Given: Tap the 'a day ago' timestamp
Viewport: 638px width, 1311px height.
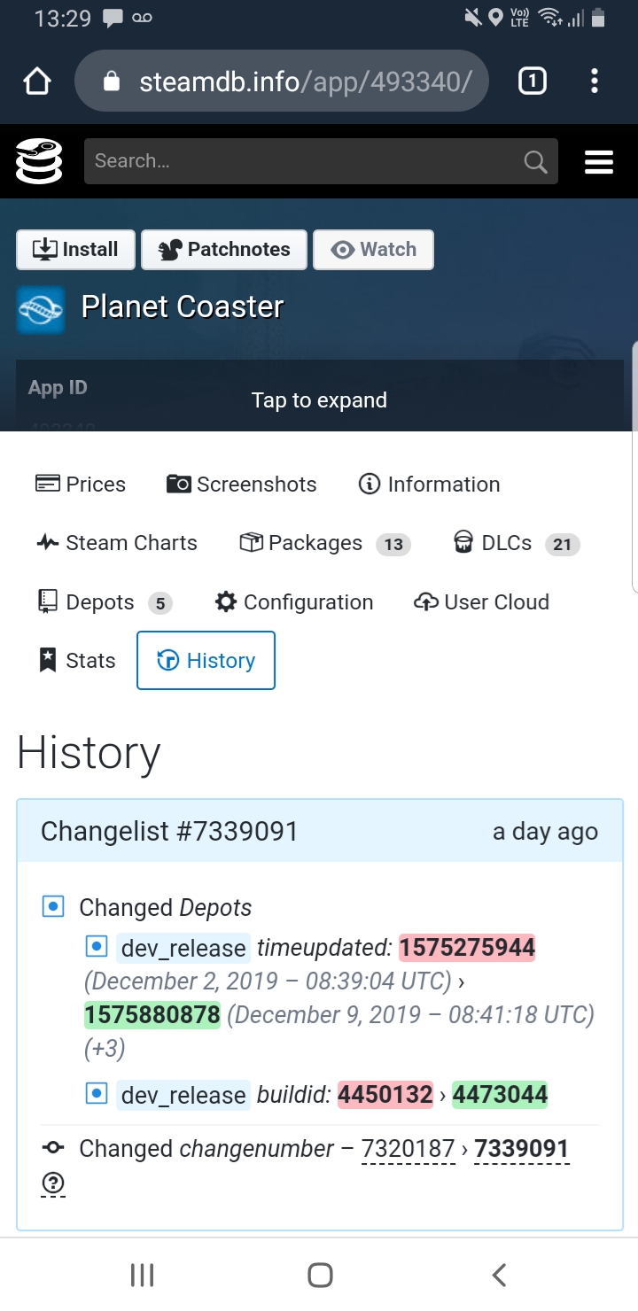Looking at the screenshot, I should (545, 832).
